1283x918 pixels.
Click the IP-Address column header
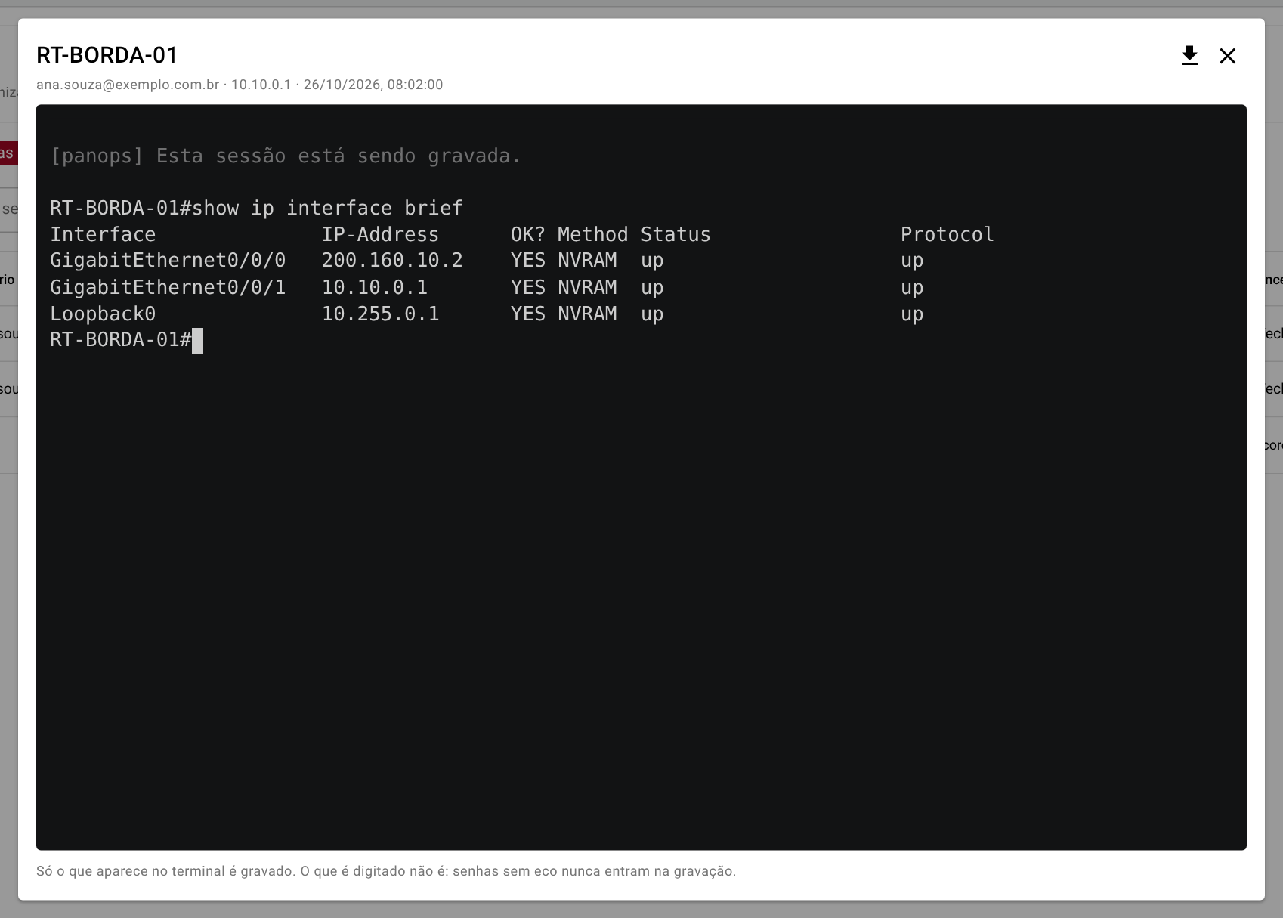tap(380, 234)
